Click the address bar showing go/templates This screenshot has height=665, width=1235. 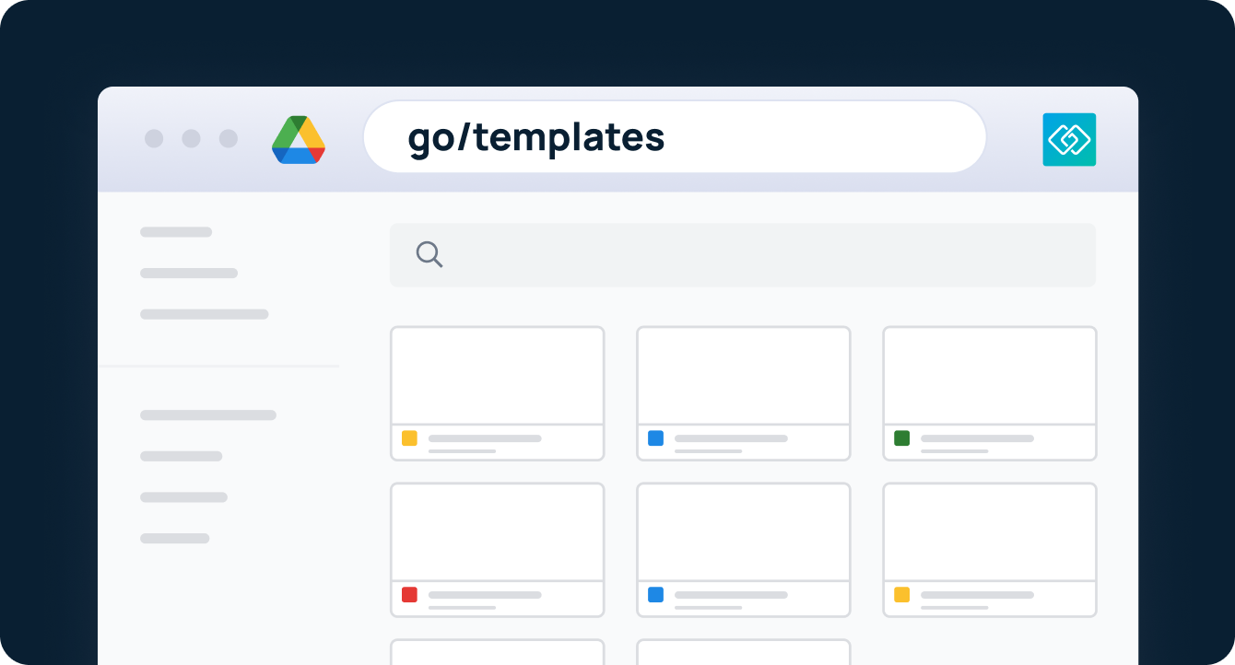point(675,136)
